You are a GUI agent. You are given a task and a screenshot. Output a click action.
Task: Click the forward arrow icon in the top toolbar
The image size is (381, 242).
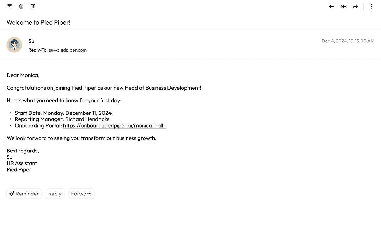pos(355,6)
